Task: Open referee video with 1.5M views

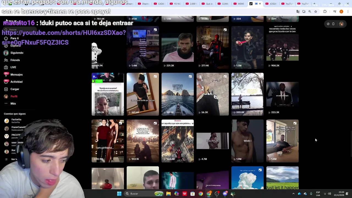Action: (248, 47)
